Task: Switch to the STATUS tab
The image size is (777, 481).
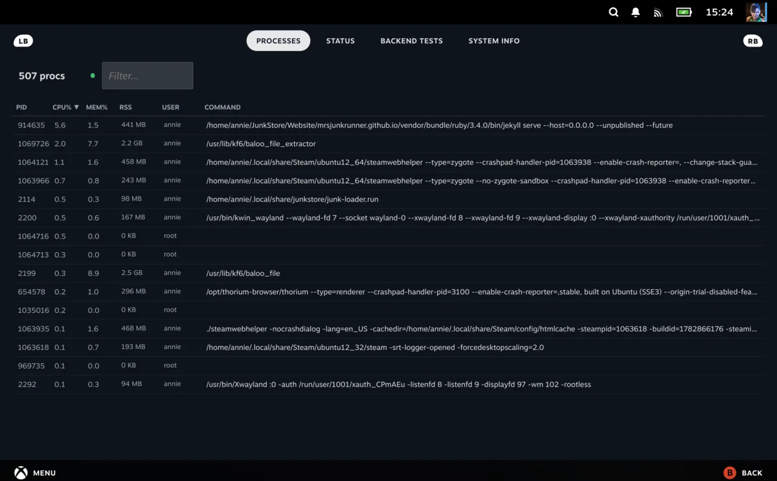Action: click(341, 41)
